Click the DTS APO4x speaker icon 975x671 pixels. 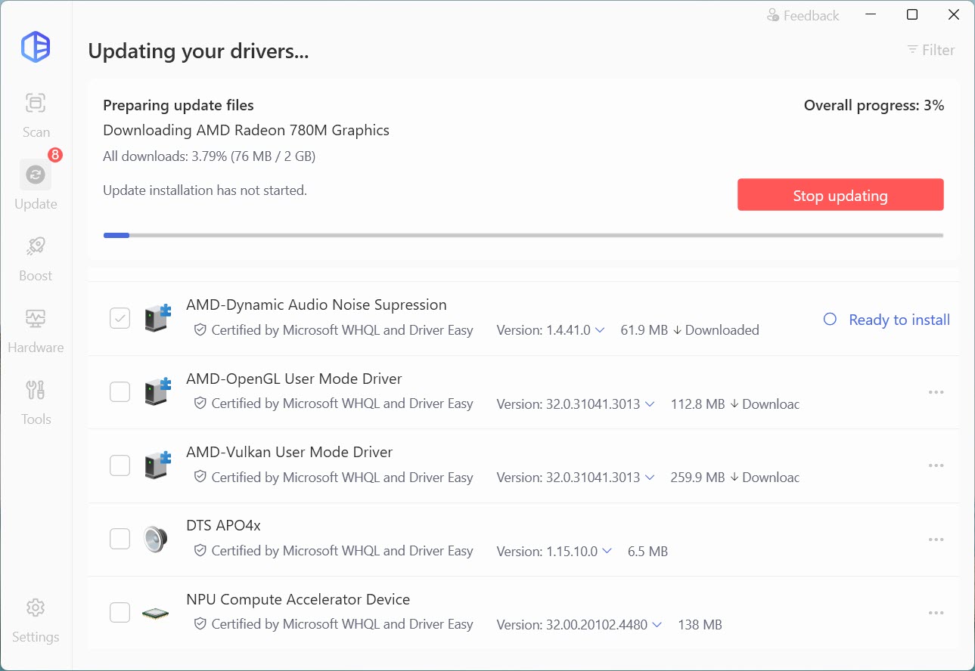(156, 539)
